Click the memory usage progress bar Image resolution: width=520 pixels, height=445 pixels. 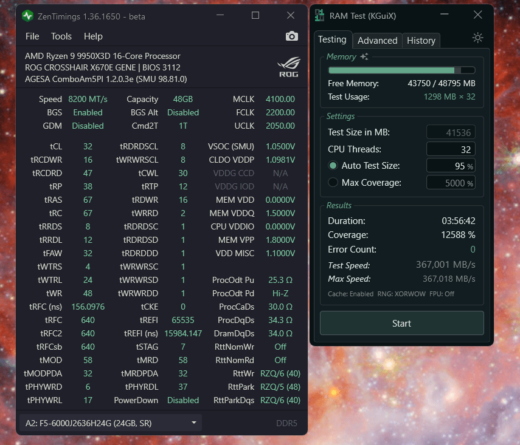(401, 70)
